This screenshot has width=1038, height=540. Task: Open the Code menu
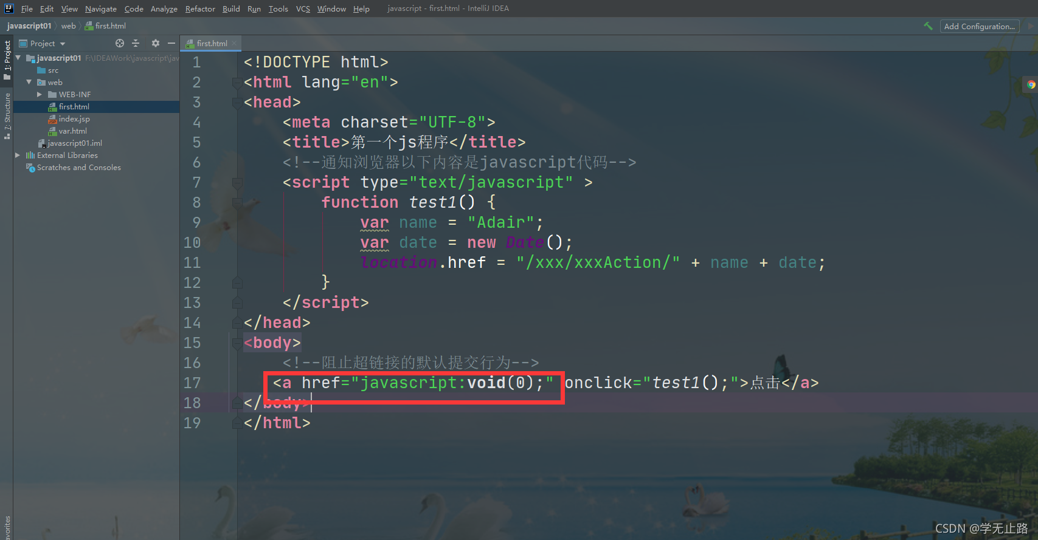coord(134,9)
